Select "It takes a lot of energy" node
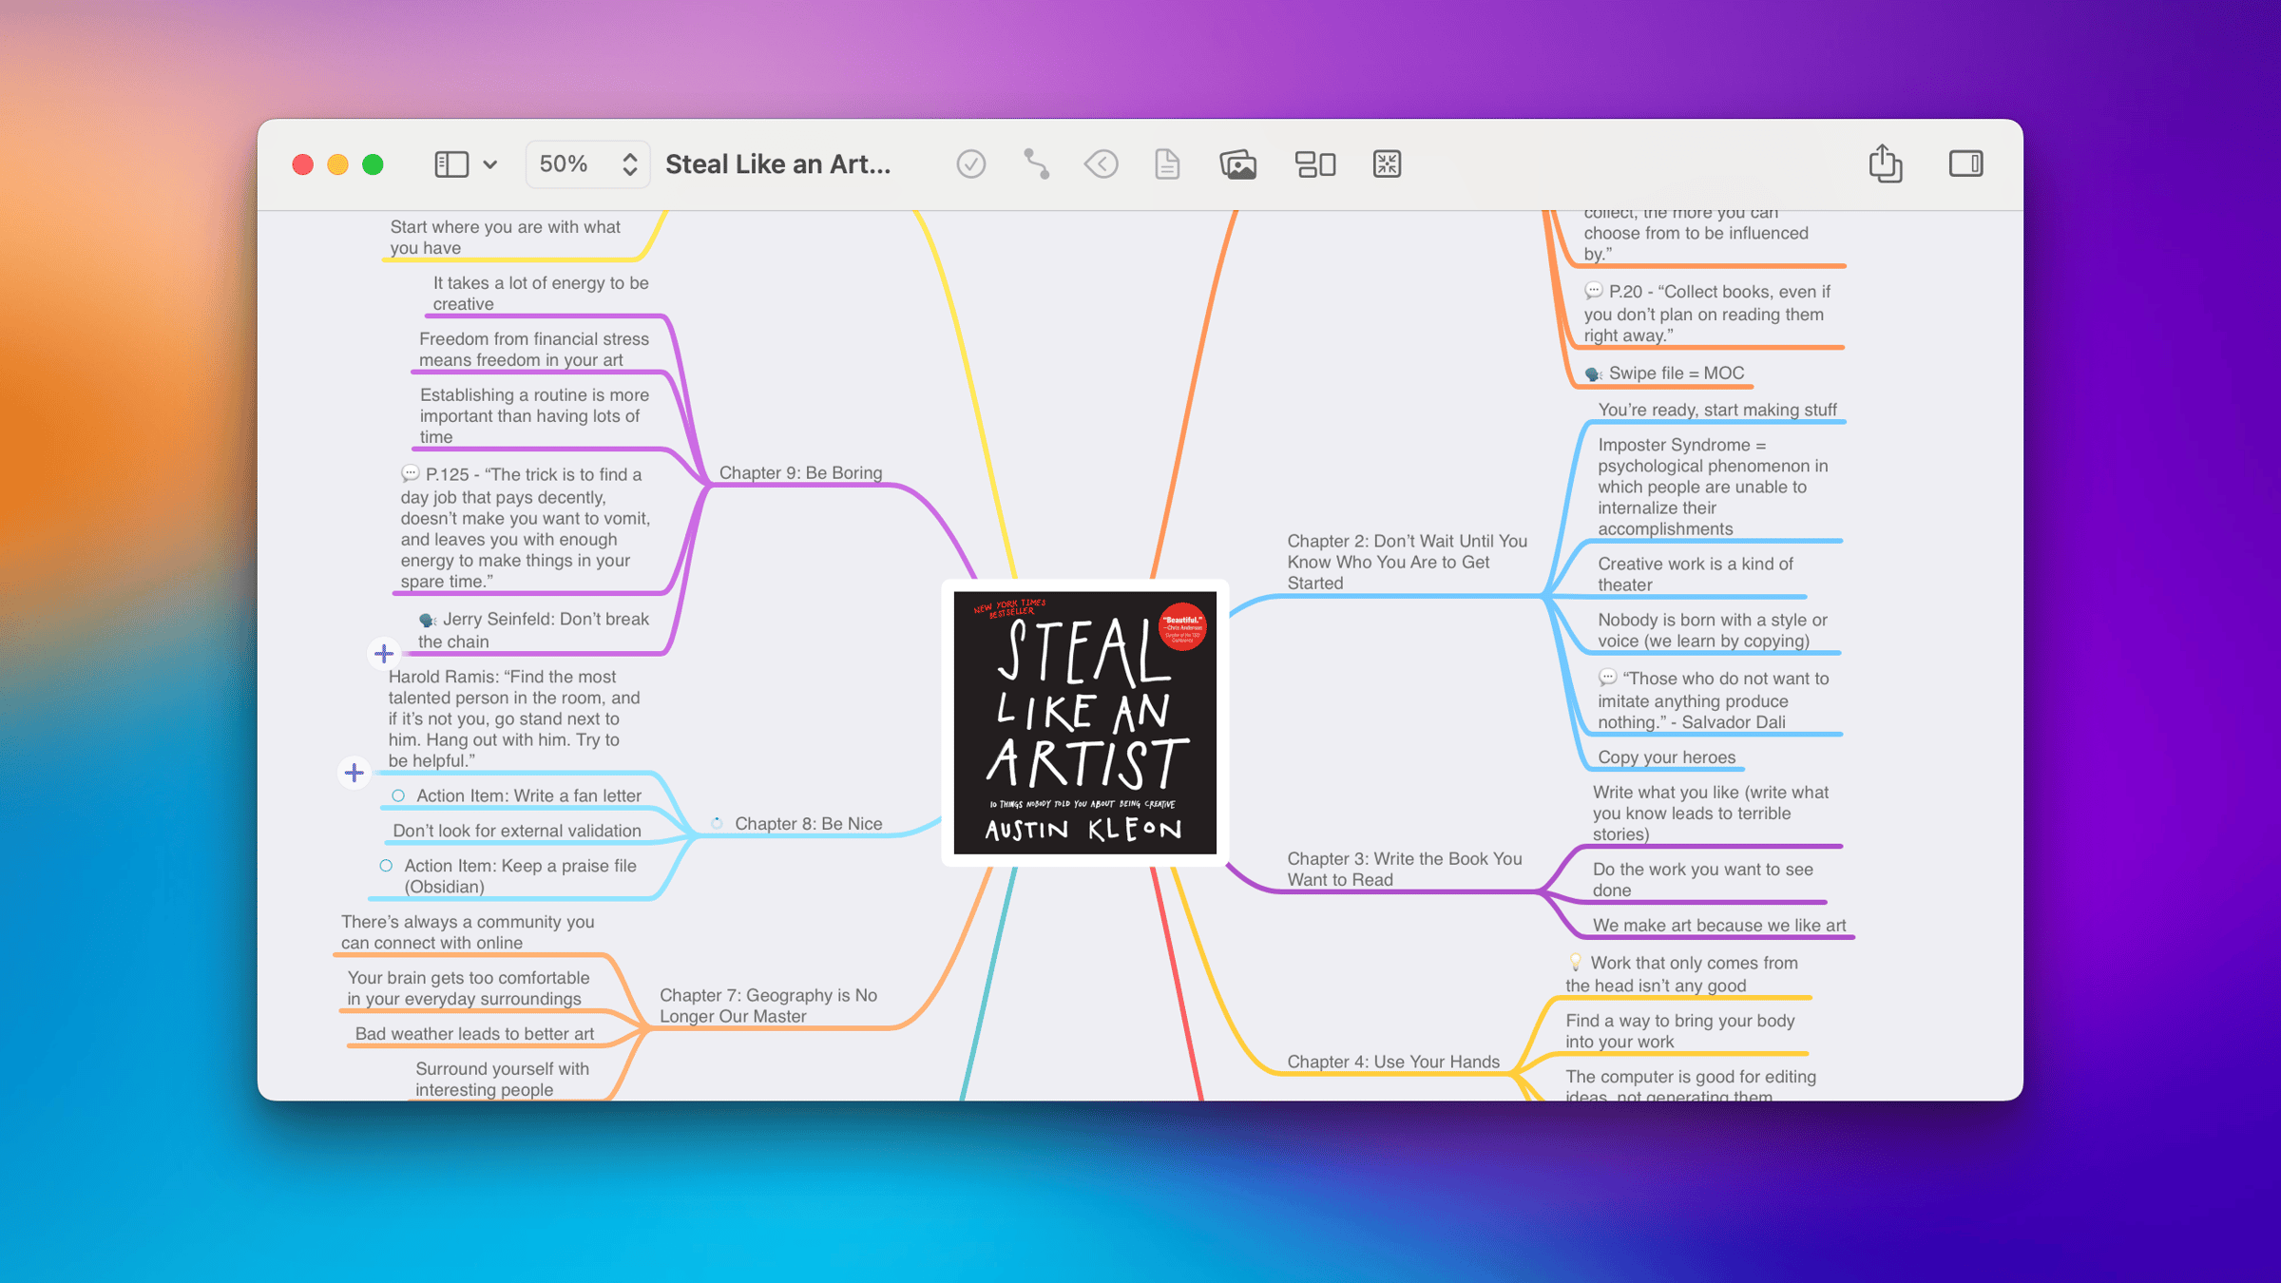The height and width of the screenshot is (1283, 2281). click(541, 293)
